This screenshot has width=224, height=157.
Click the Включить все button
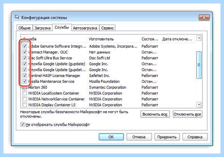(155, 114)
